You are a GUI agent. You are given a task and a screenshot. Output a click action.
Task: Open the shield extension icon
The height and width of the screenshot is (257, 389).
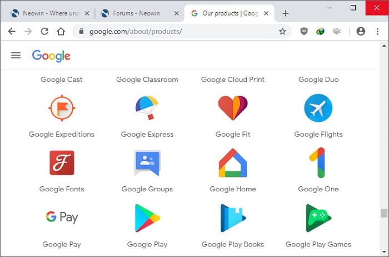[304, 31]
